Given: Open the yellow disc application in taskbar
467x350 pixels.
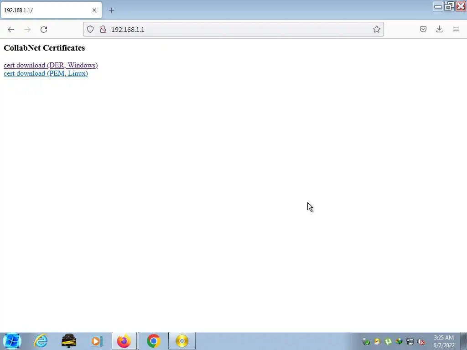Looking at the screenshot, I should (182, 341).
